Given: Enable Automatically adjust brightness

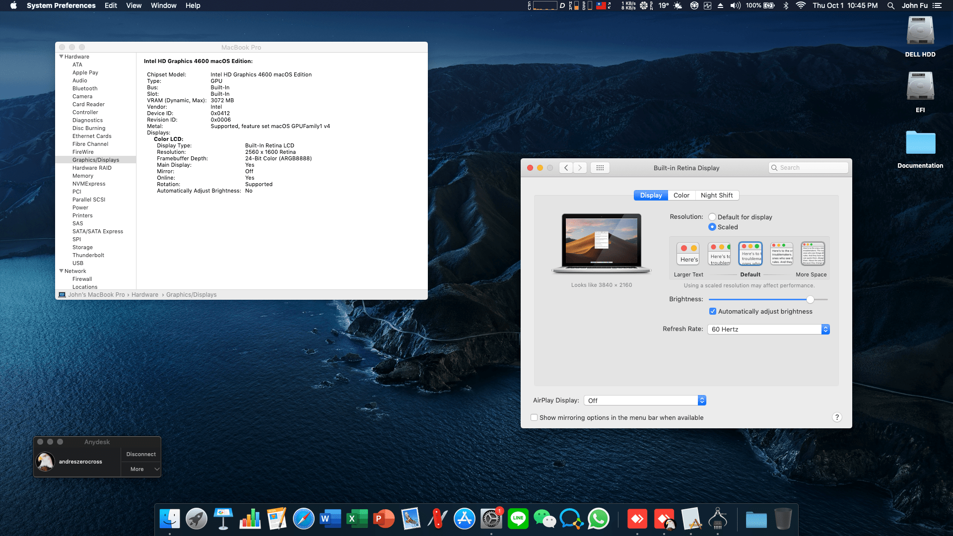Looking at the screenshot, I should coord(713,311).
